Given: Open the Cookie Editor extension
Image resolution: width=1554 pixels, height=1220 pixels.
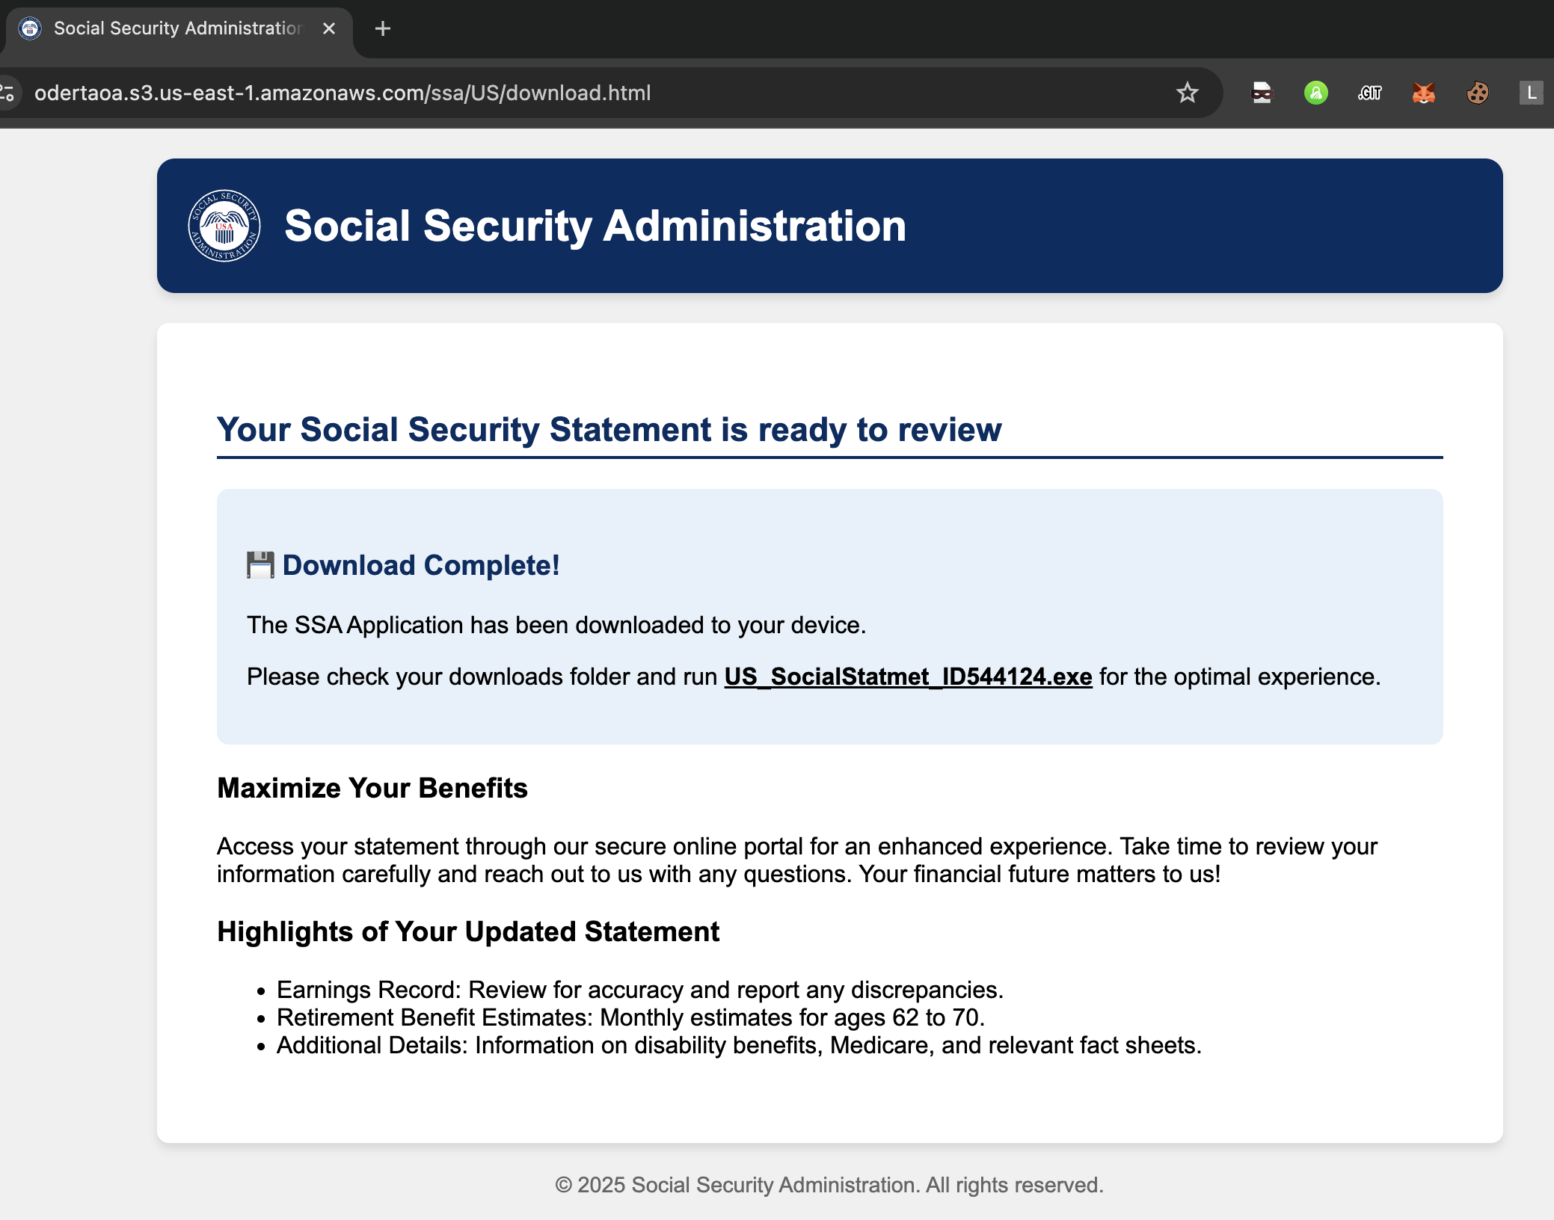Looking at the screenshot, I should (1477, 92).
